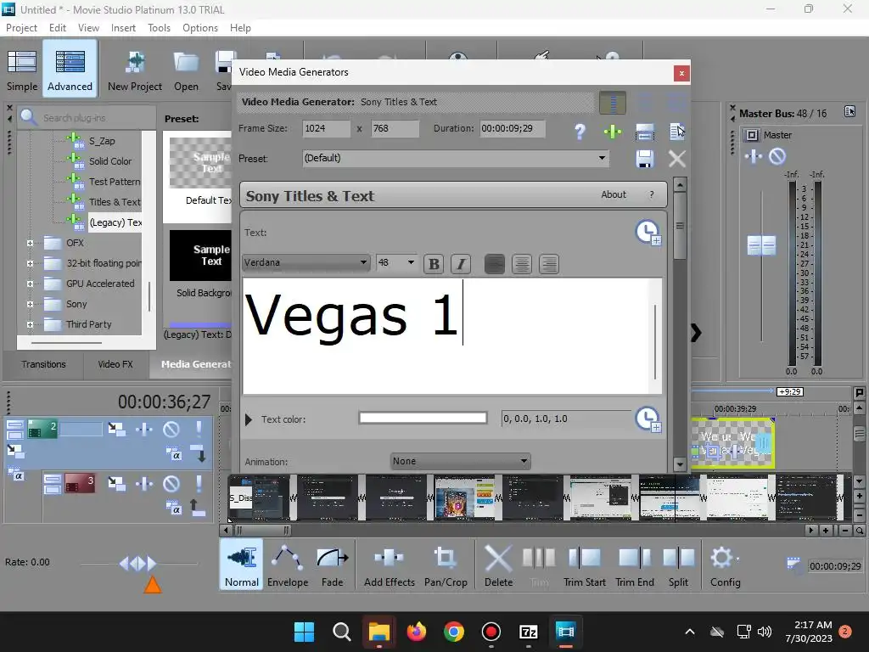This screenshot has height=652, width=869.
Task: Mute track 2 with circle-slash icon
Action: click(171, 429)
